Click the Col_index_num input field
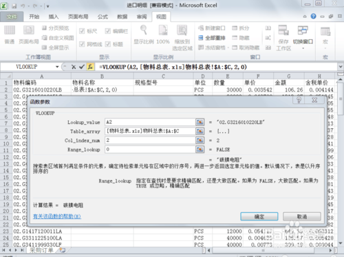The image size is (344, 257). [x=150, y=141]
